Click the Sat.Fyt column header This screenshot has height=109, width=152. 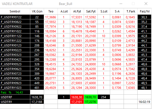(x=91, y=11)
